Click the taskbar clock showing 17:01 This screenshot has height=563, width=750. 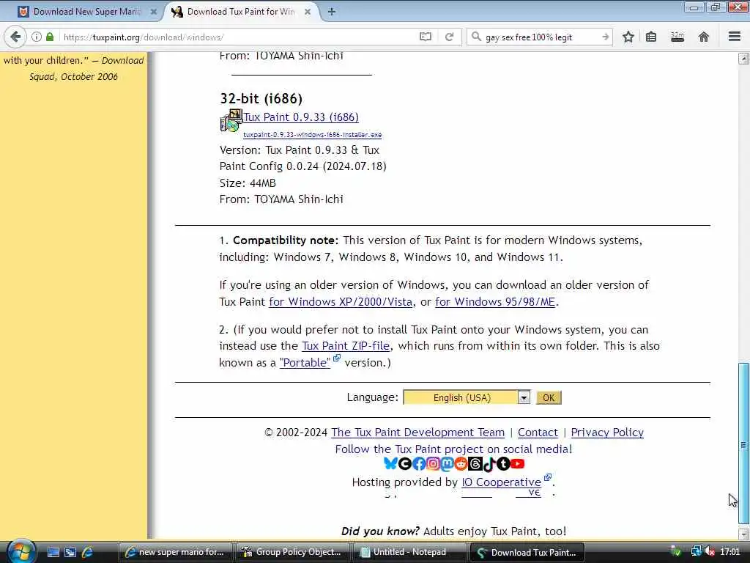[x=730, y=552]
